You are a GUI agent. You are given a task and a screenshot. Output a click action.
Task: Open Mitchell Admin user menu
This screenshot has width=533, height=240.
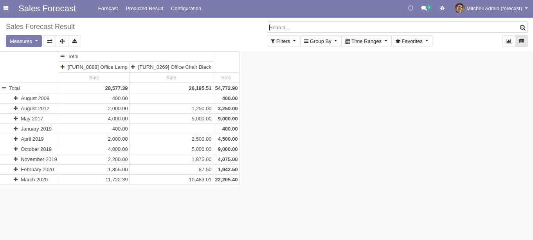tap(492, 8)
